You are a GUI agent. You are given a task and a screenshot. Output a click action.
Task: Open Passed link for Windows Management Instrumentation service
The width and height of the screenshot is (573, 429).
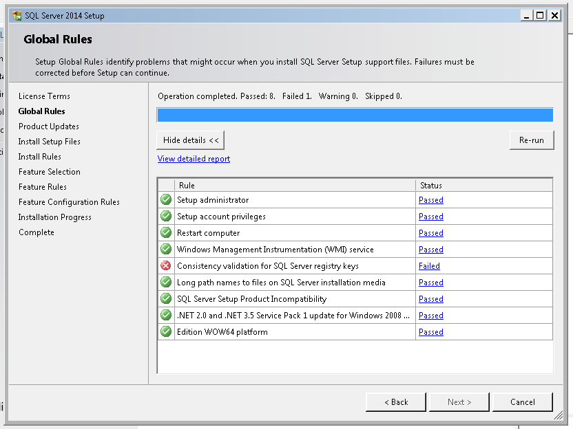431,250
